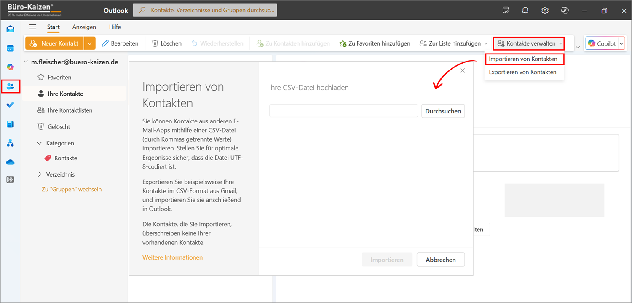
Task: Click the Copilot toolbar button
Action: [602, 43]
